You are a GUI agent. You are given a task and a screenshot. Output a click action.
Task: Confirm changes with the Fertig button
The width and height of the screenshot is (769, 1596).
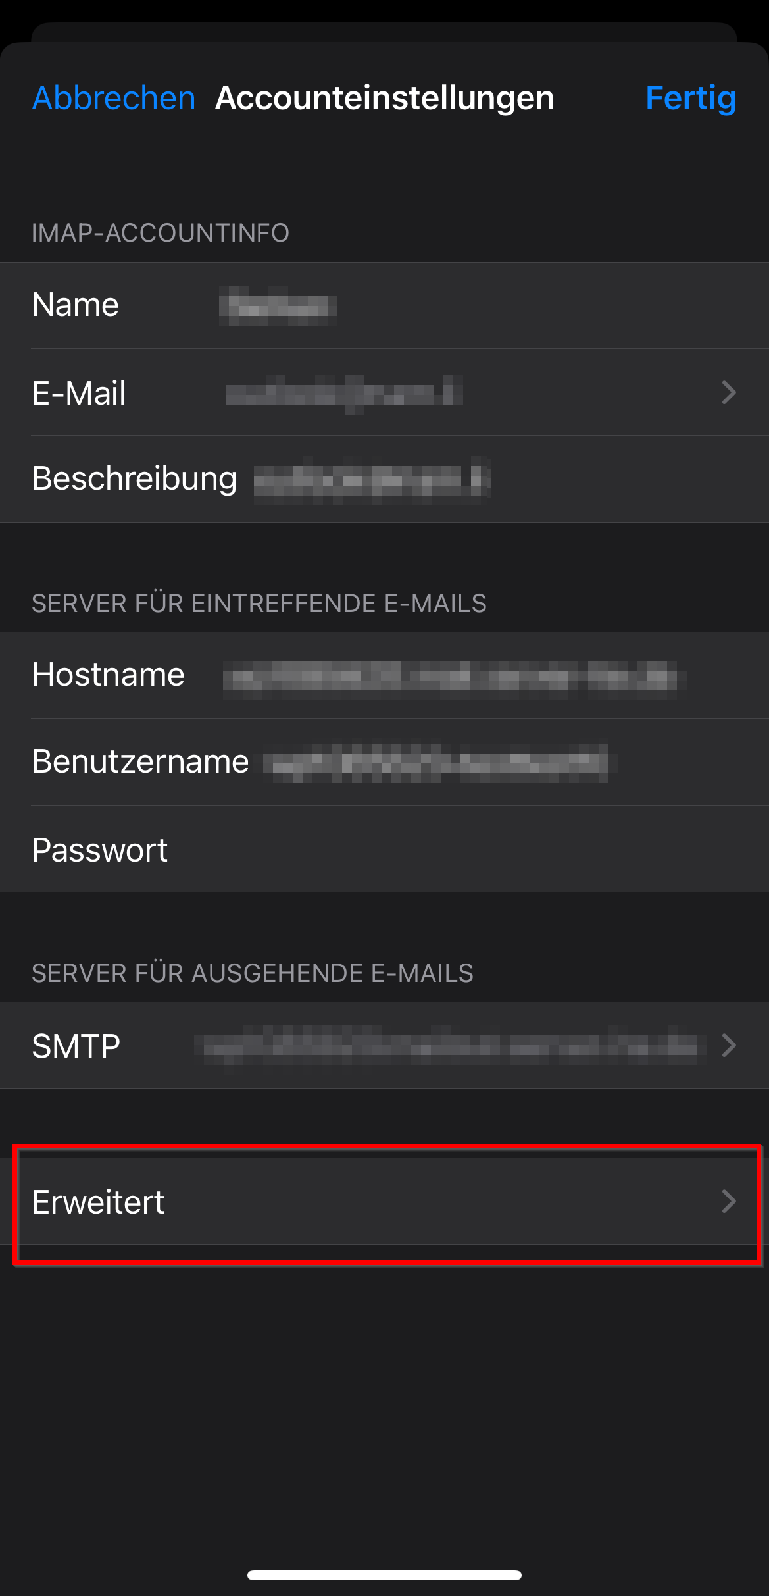691,98
